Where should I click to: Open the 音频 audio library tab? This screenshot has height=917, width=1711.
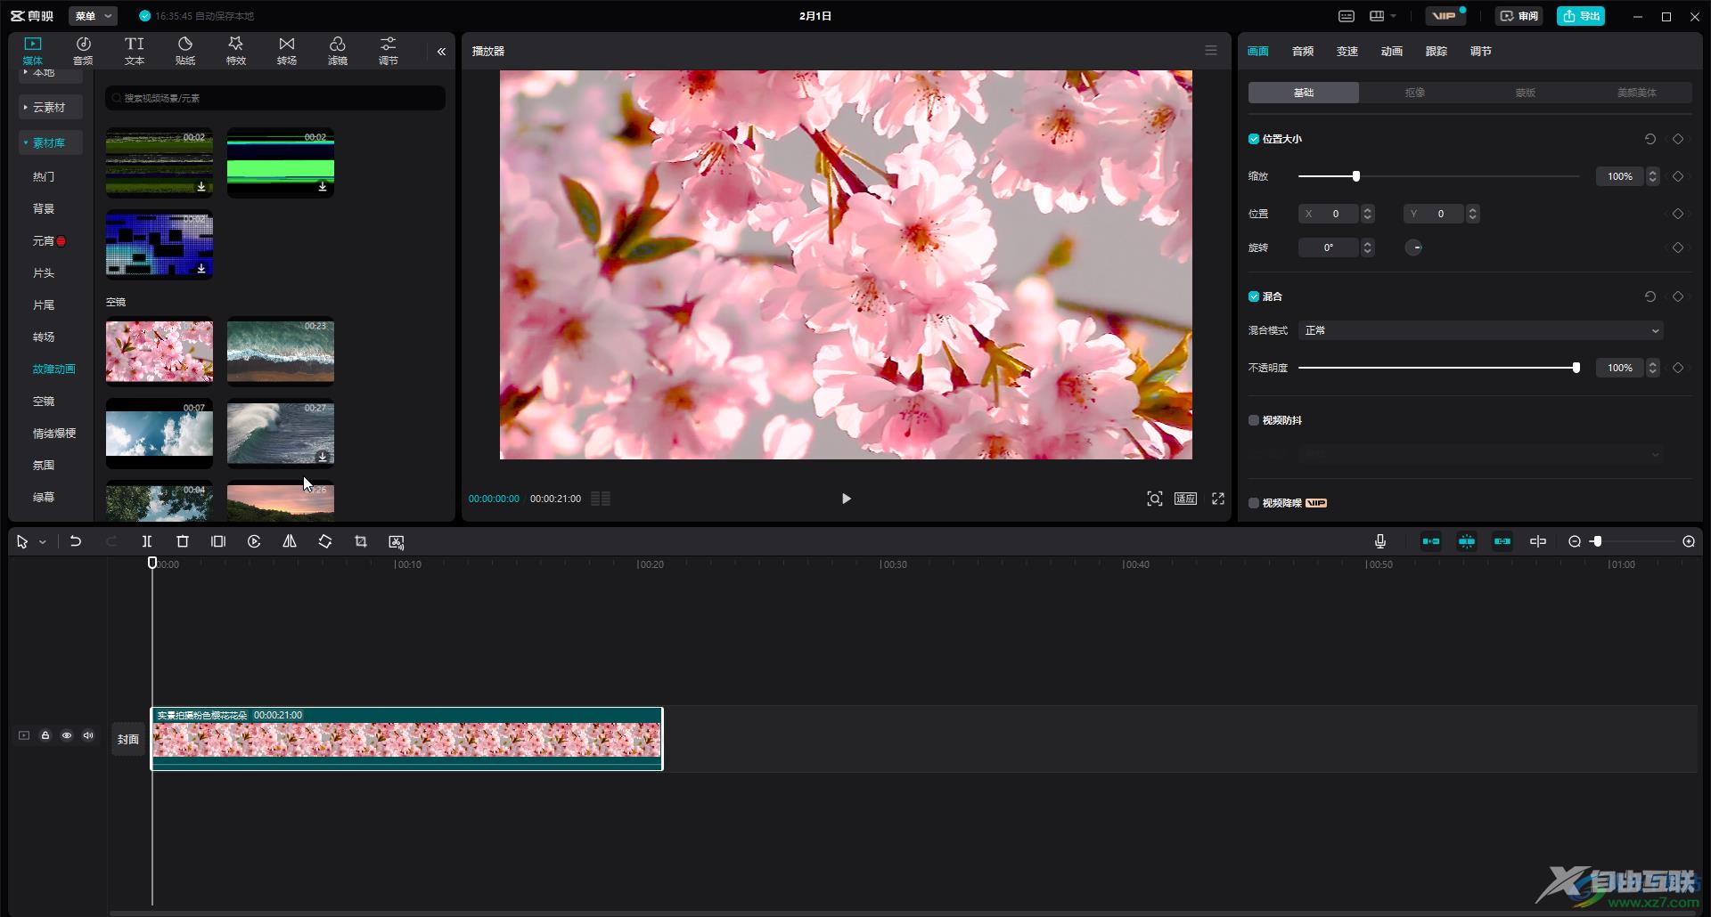click(x=83, y=51)
